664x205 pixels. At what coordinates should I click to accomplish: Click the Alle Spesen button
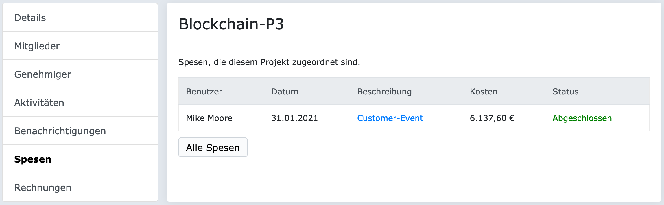[213, 147]
